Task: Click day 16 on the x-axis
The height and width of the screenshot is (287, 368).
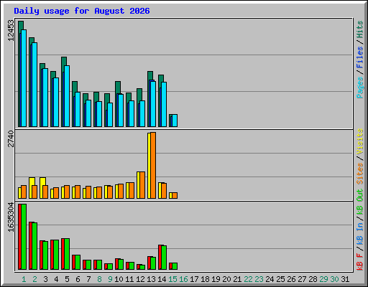Action: (183, 279)
